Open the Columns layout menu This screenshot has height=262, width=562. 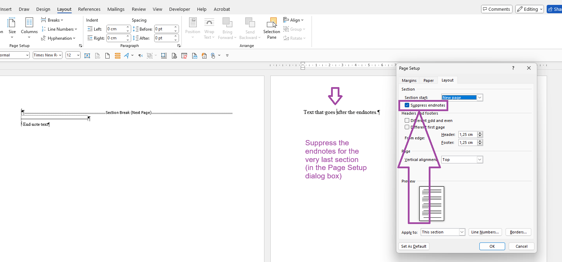click(29, 28)
